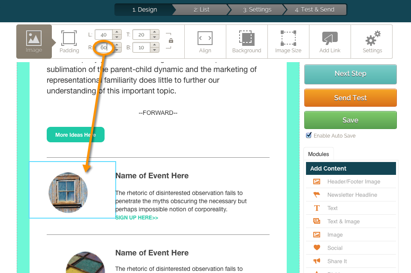Click the More Ideas Here button
411x273 pixels.
(75, 135)
